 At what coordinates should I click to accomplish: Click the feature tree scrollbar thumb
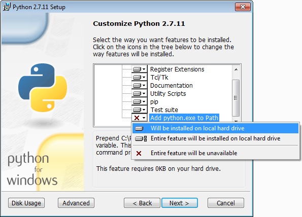236,98
